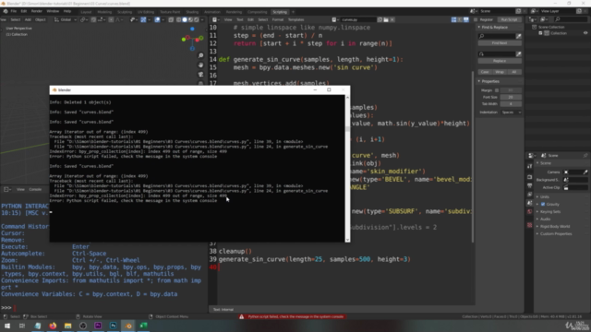Toggle the Register checkbox

pos(476,19)
